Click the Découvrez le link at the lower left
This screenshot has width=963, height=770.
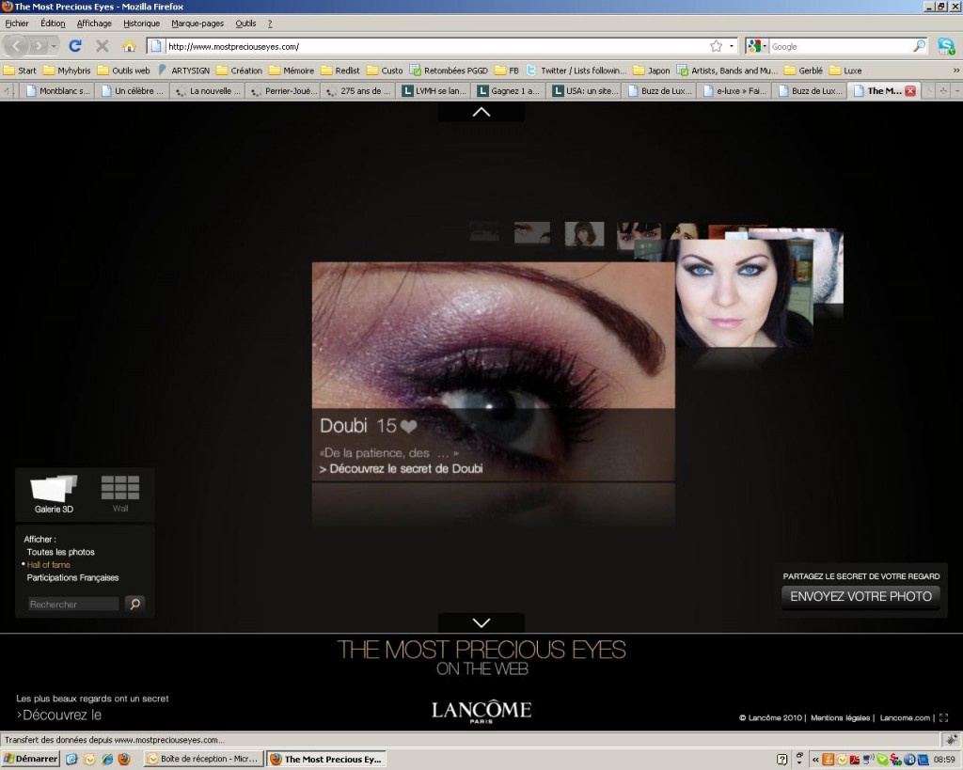coord(59,715)
